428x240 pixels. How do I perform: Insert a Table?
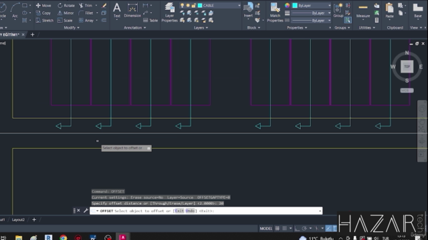(x=150, y=20)
